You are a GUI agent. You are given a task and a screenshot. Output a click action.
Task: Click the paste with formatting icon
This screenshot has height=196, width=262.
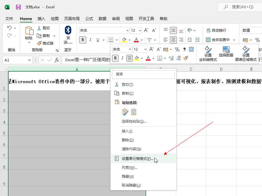(x=125, y=112)
